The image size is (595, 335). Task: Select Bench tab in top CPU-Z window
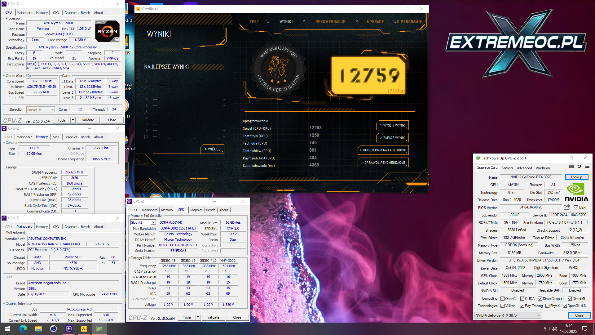(x=85, y=13)
